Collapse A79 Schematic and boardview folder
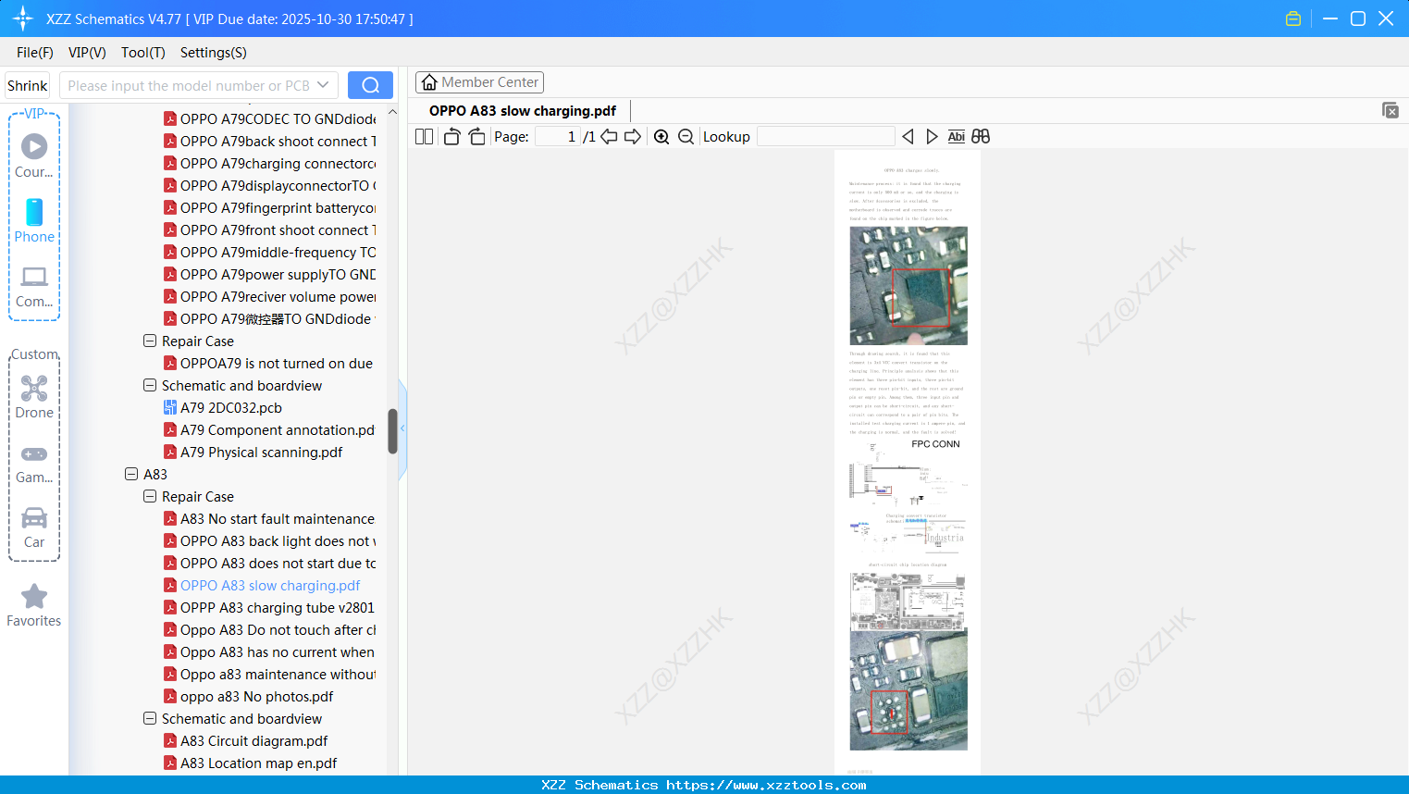Viewport: 1409px width, 794px height. coord(150,385)
